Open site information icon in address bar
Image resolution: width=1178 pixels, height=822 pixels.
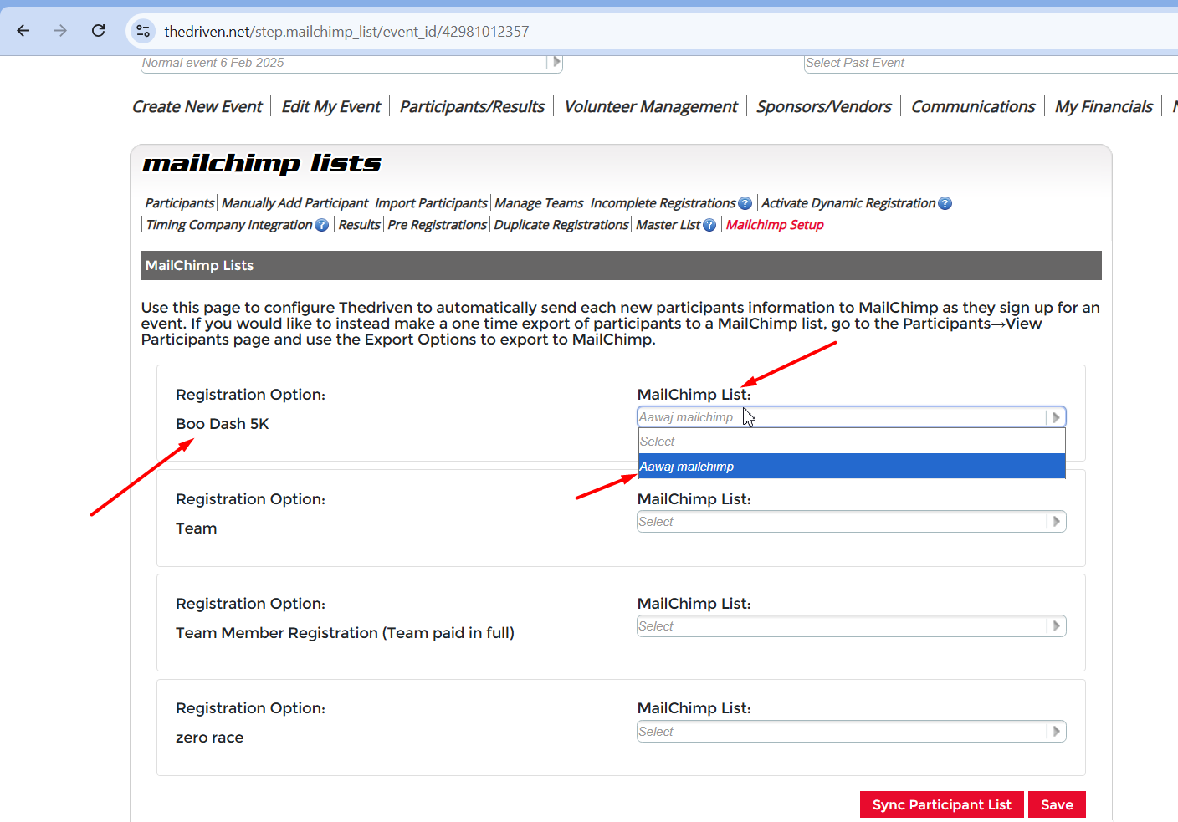(143, 31)
